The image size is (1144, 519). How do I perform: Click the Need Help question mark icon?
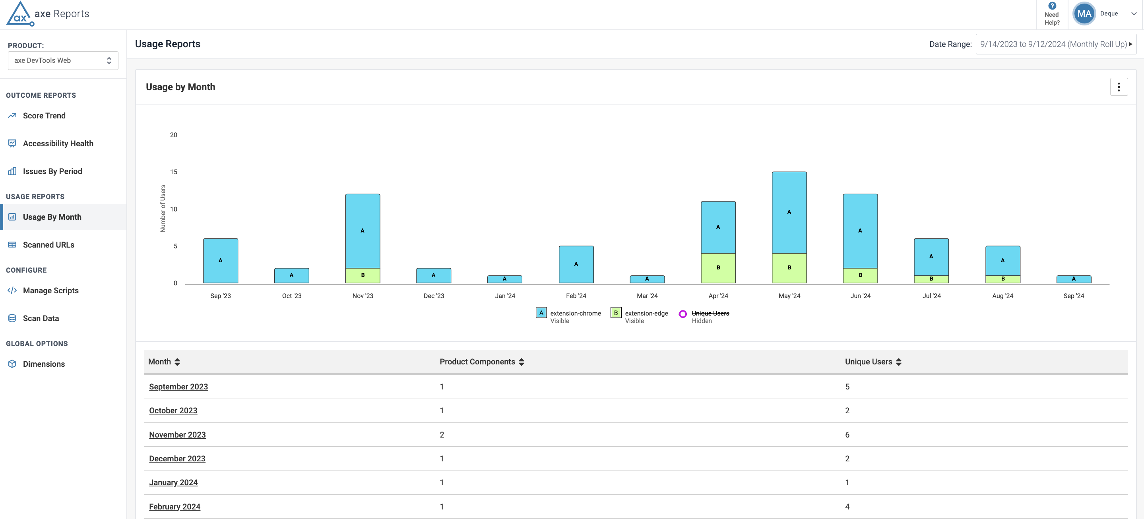1052,6
